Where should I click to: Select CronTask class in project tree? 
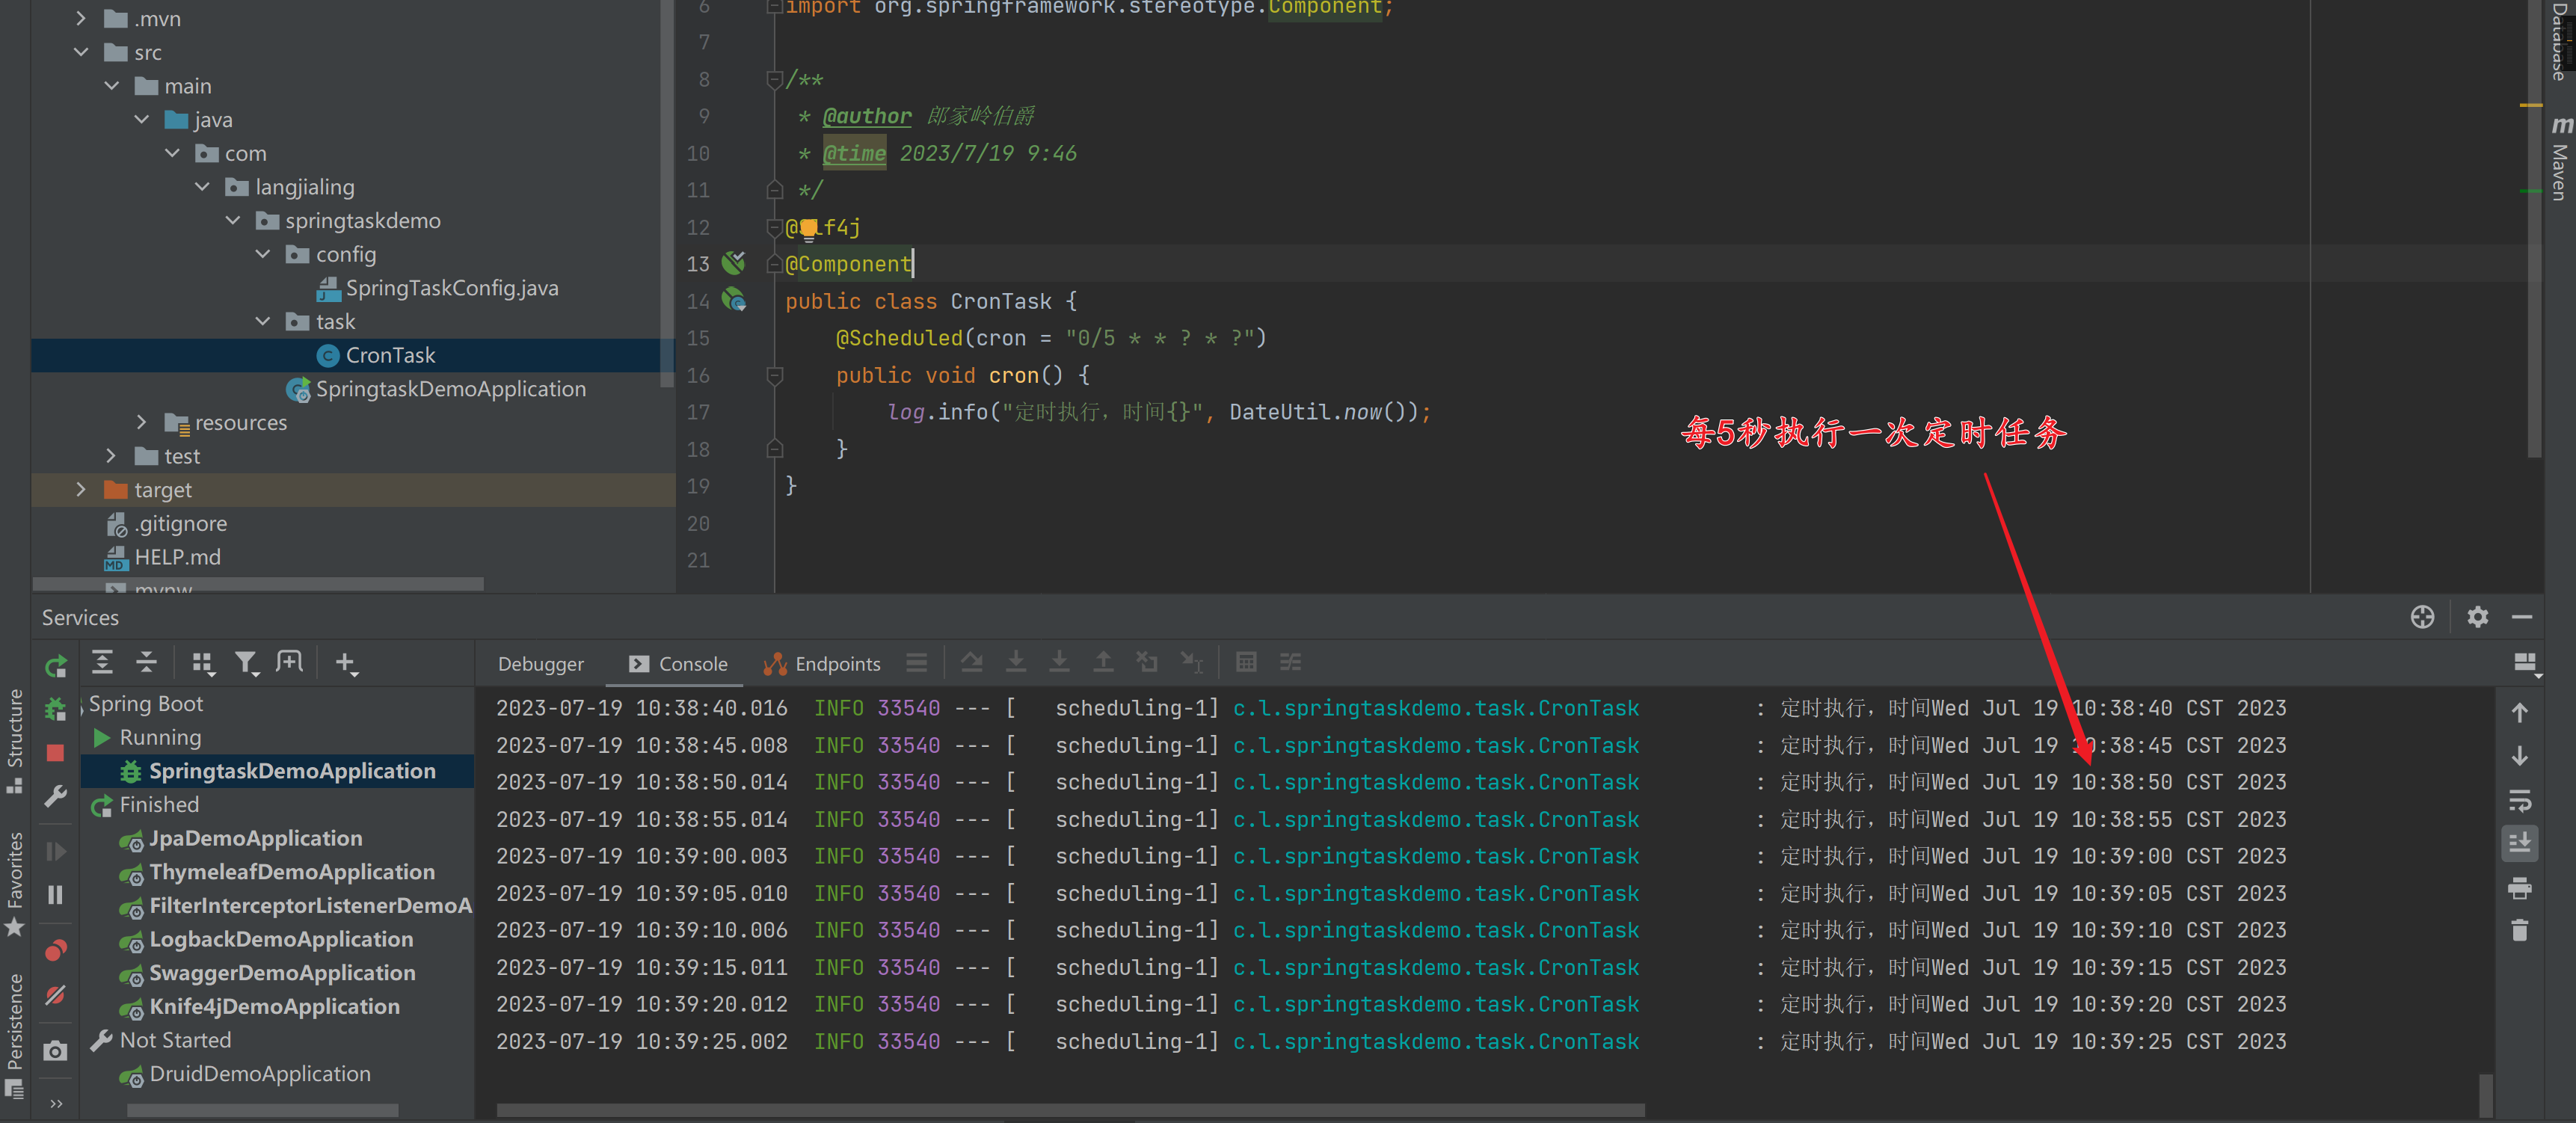pyautogui.click(x=376, y=355)
